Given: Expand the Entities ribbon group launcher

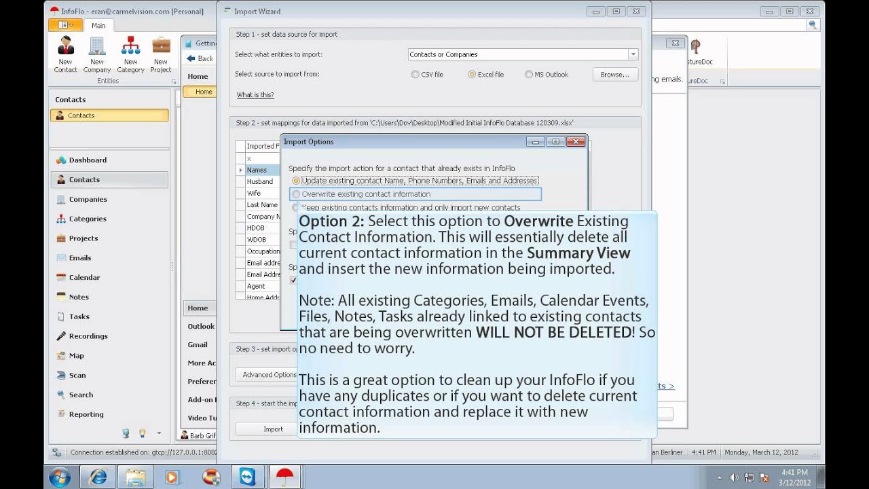Looking at the screenshot, I should [x=174, y=81].
